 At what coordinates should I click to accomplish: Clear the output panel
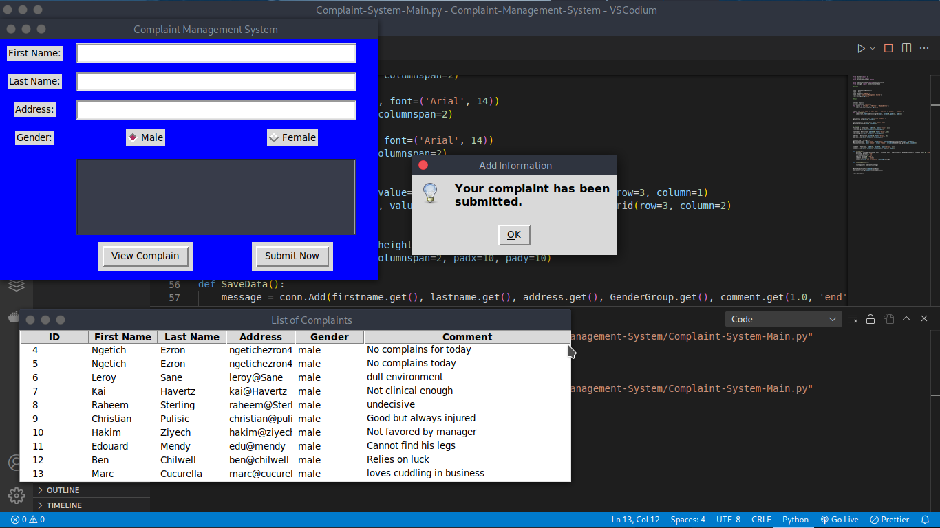[853, 319]
